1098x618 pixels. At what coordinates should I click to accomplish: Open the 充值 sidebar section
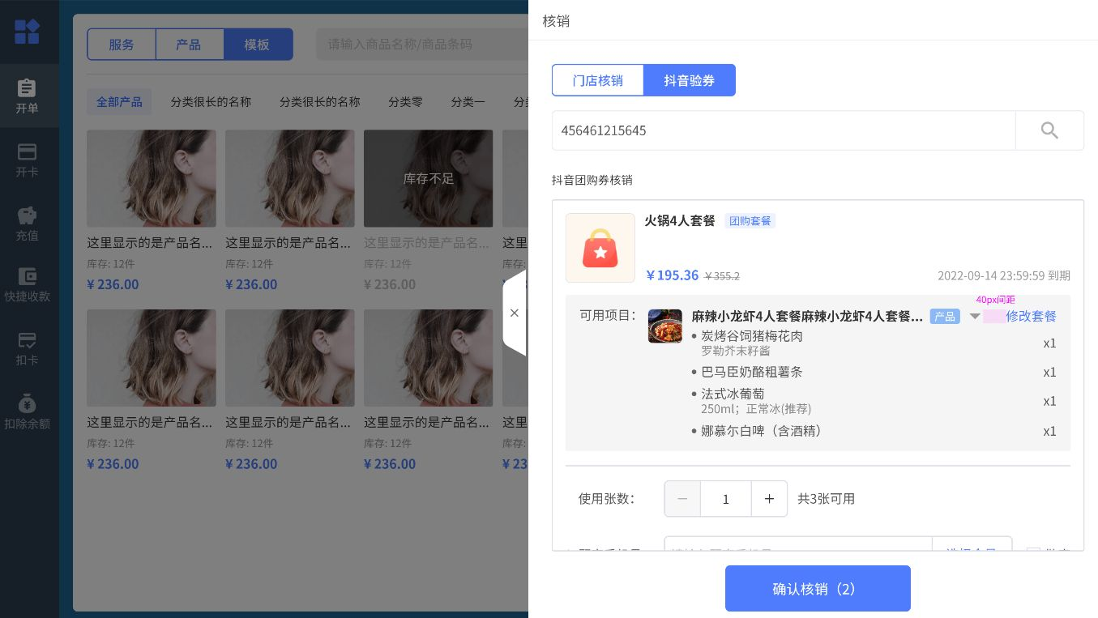coord(27,223)
